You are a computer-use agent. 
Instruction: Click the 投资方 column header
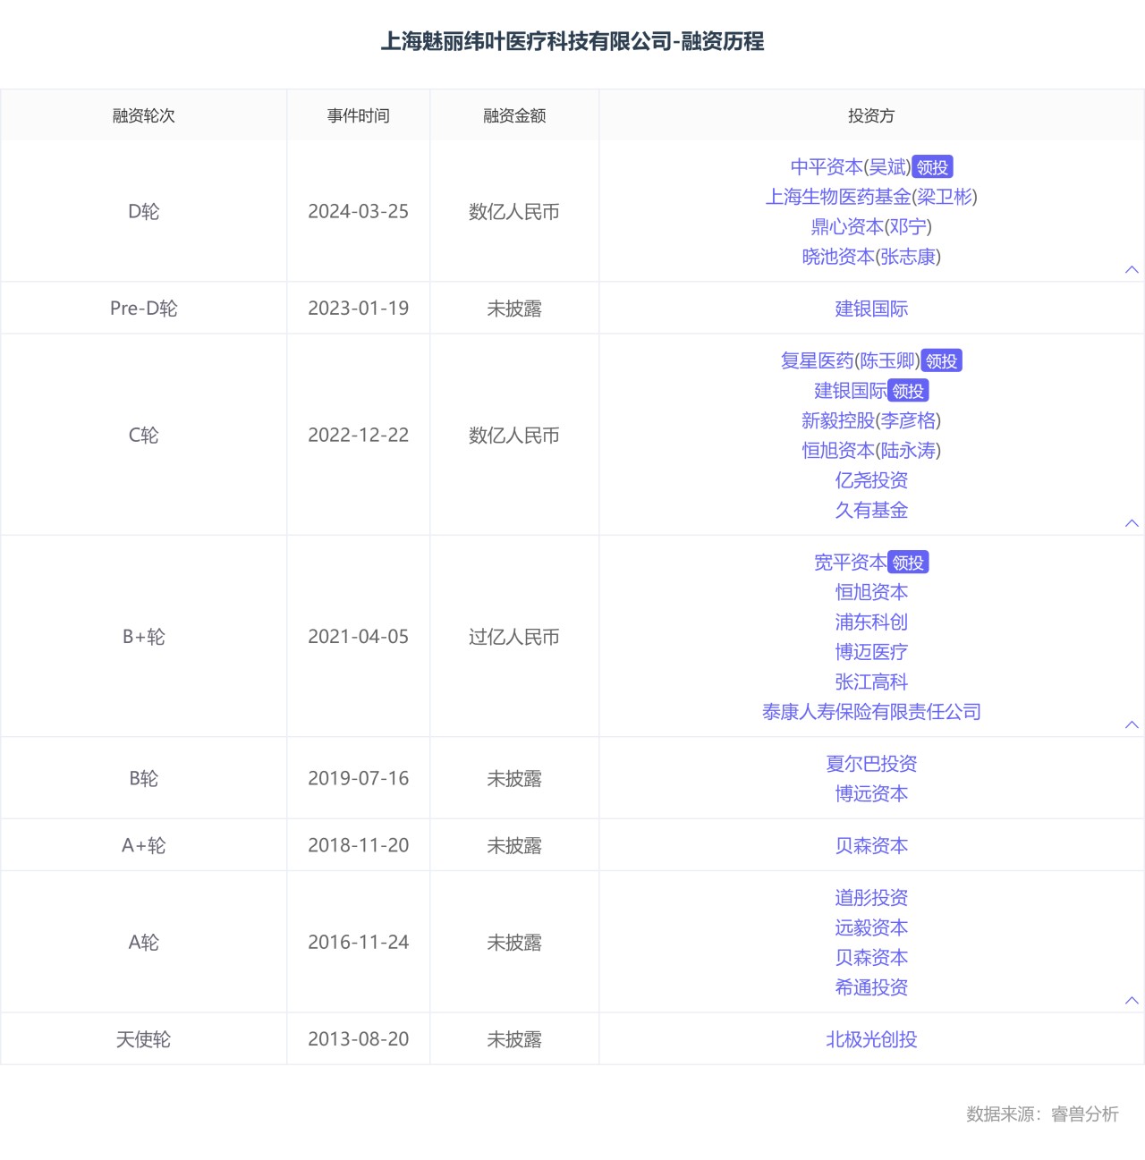(871, 115)
